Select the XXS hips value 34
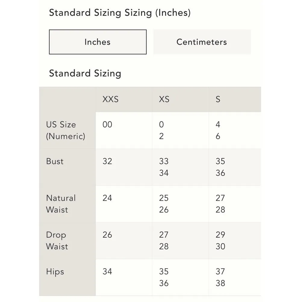The width and height of the screenshot is (302, 302). click(107, 272)
